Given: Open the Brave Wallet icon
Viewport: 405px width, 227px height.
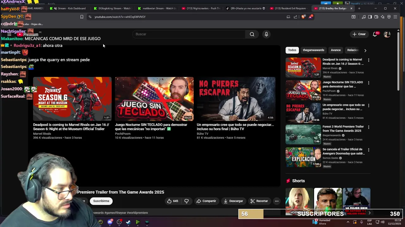Looking at the screenshot, I should [x=376, y=17].
